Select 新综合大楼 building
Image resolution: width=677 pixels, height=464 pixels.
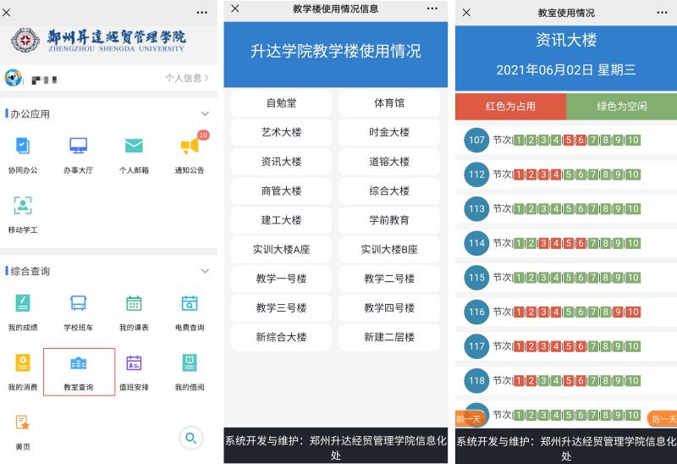click(282, 337)
